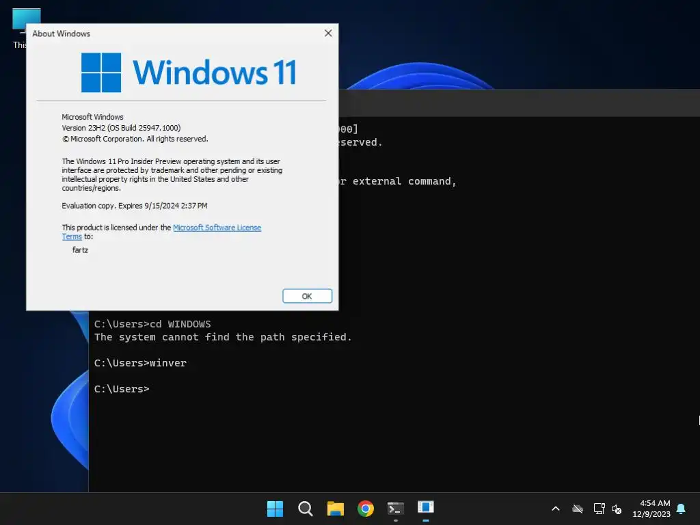The width and height of the screenshot is (700, 525).
Task: Launch File Explorer from taskbar
Action: pos(335,509)
